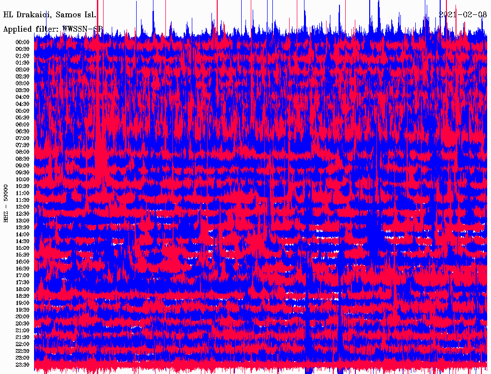Select the 00:00 time row label
The height and width of the screenshot is (374, 491).
coord(23,42)
